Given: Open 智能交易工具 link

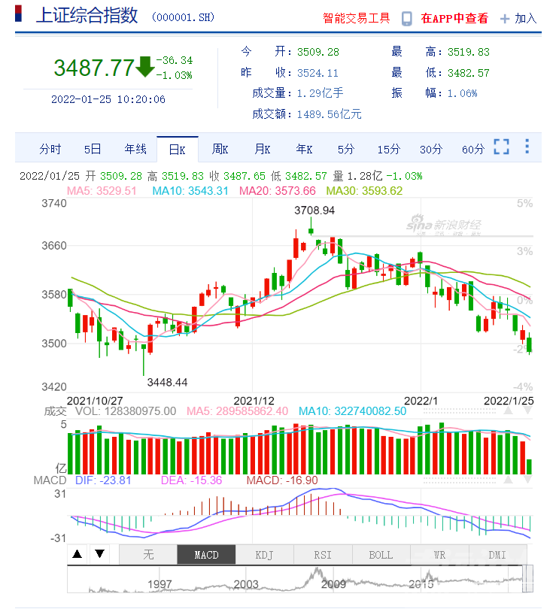Looking at the screenshot, I should click(x=356, y=19).
